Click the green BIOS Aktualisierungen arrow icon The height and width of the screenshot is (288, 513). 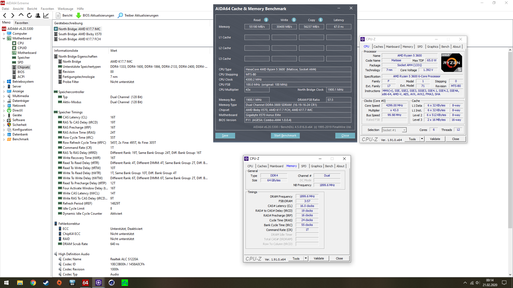click(79, 15)
